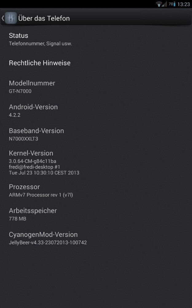Tap the Arbeitsspeicher entry
192x308 pixels.
pyautogui.click(x=96, y=214)
